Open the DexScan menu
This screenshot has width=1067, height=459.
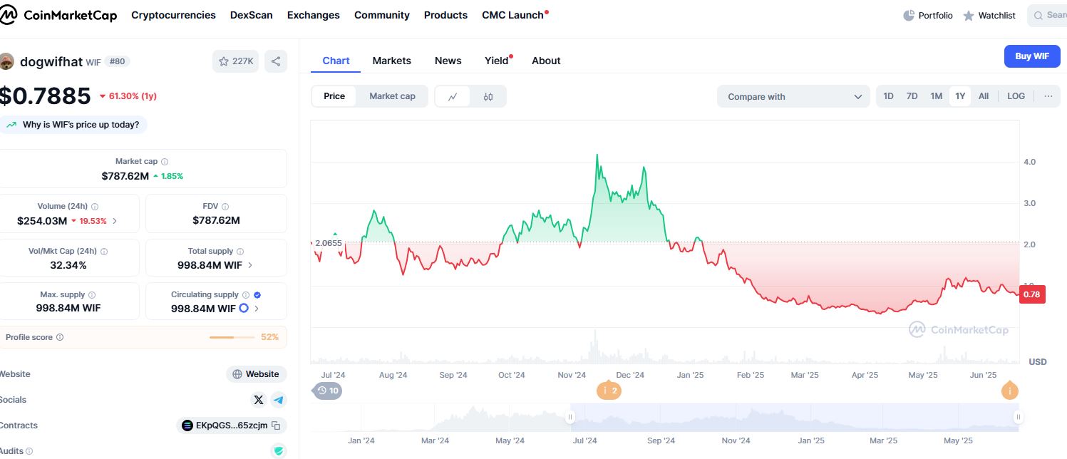(x=252, y=15)
